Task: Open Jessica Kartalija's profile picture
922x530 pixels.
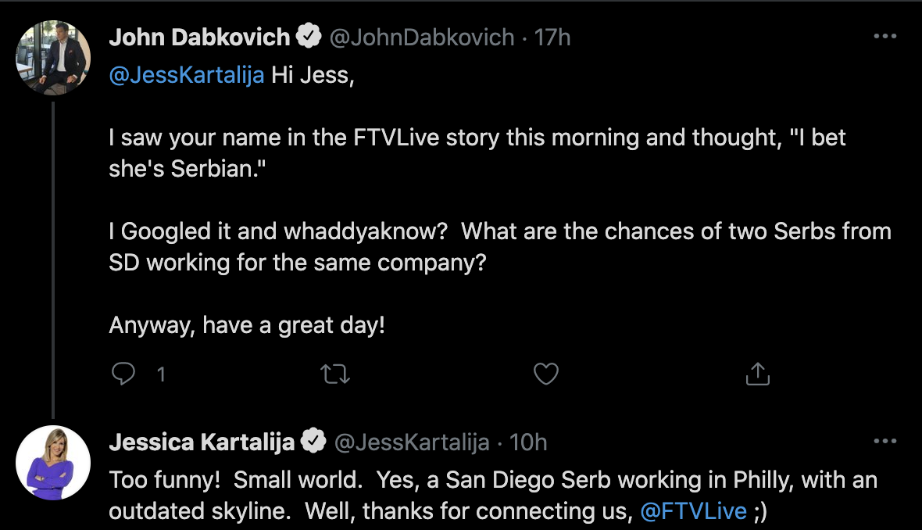Action: coord(53,463)
